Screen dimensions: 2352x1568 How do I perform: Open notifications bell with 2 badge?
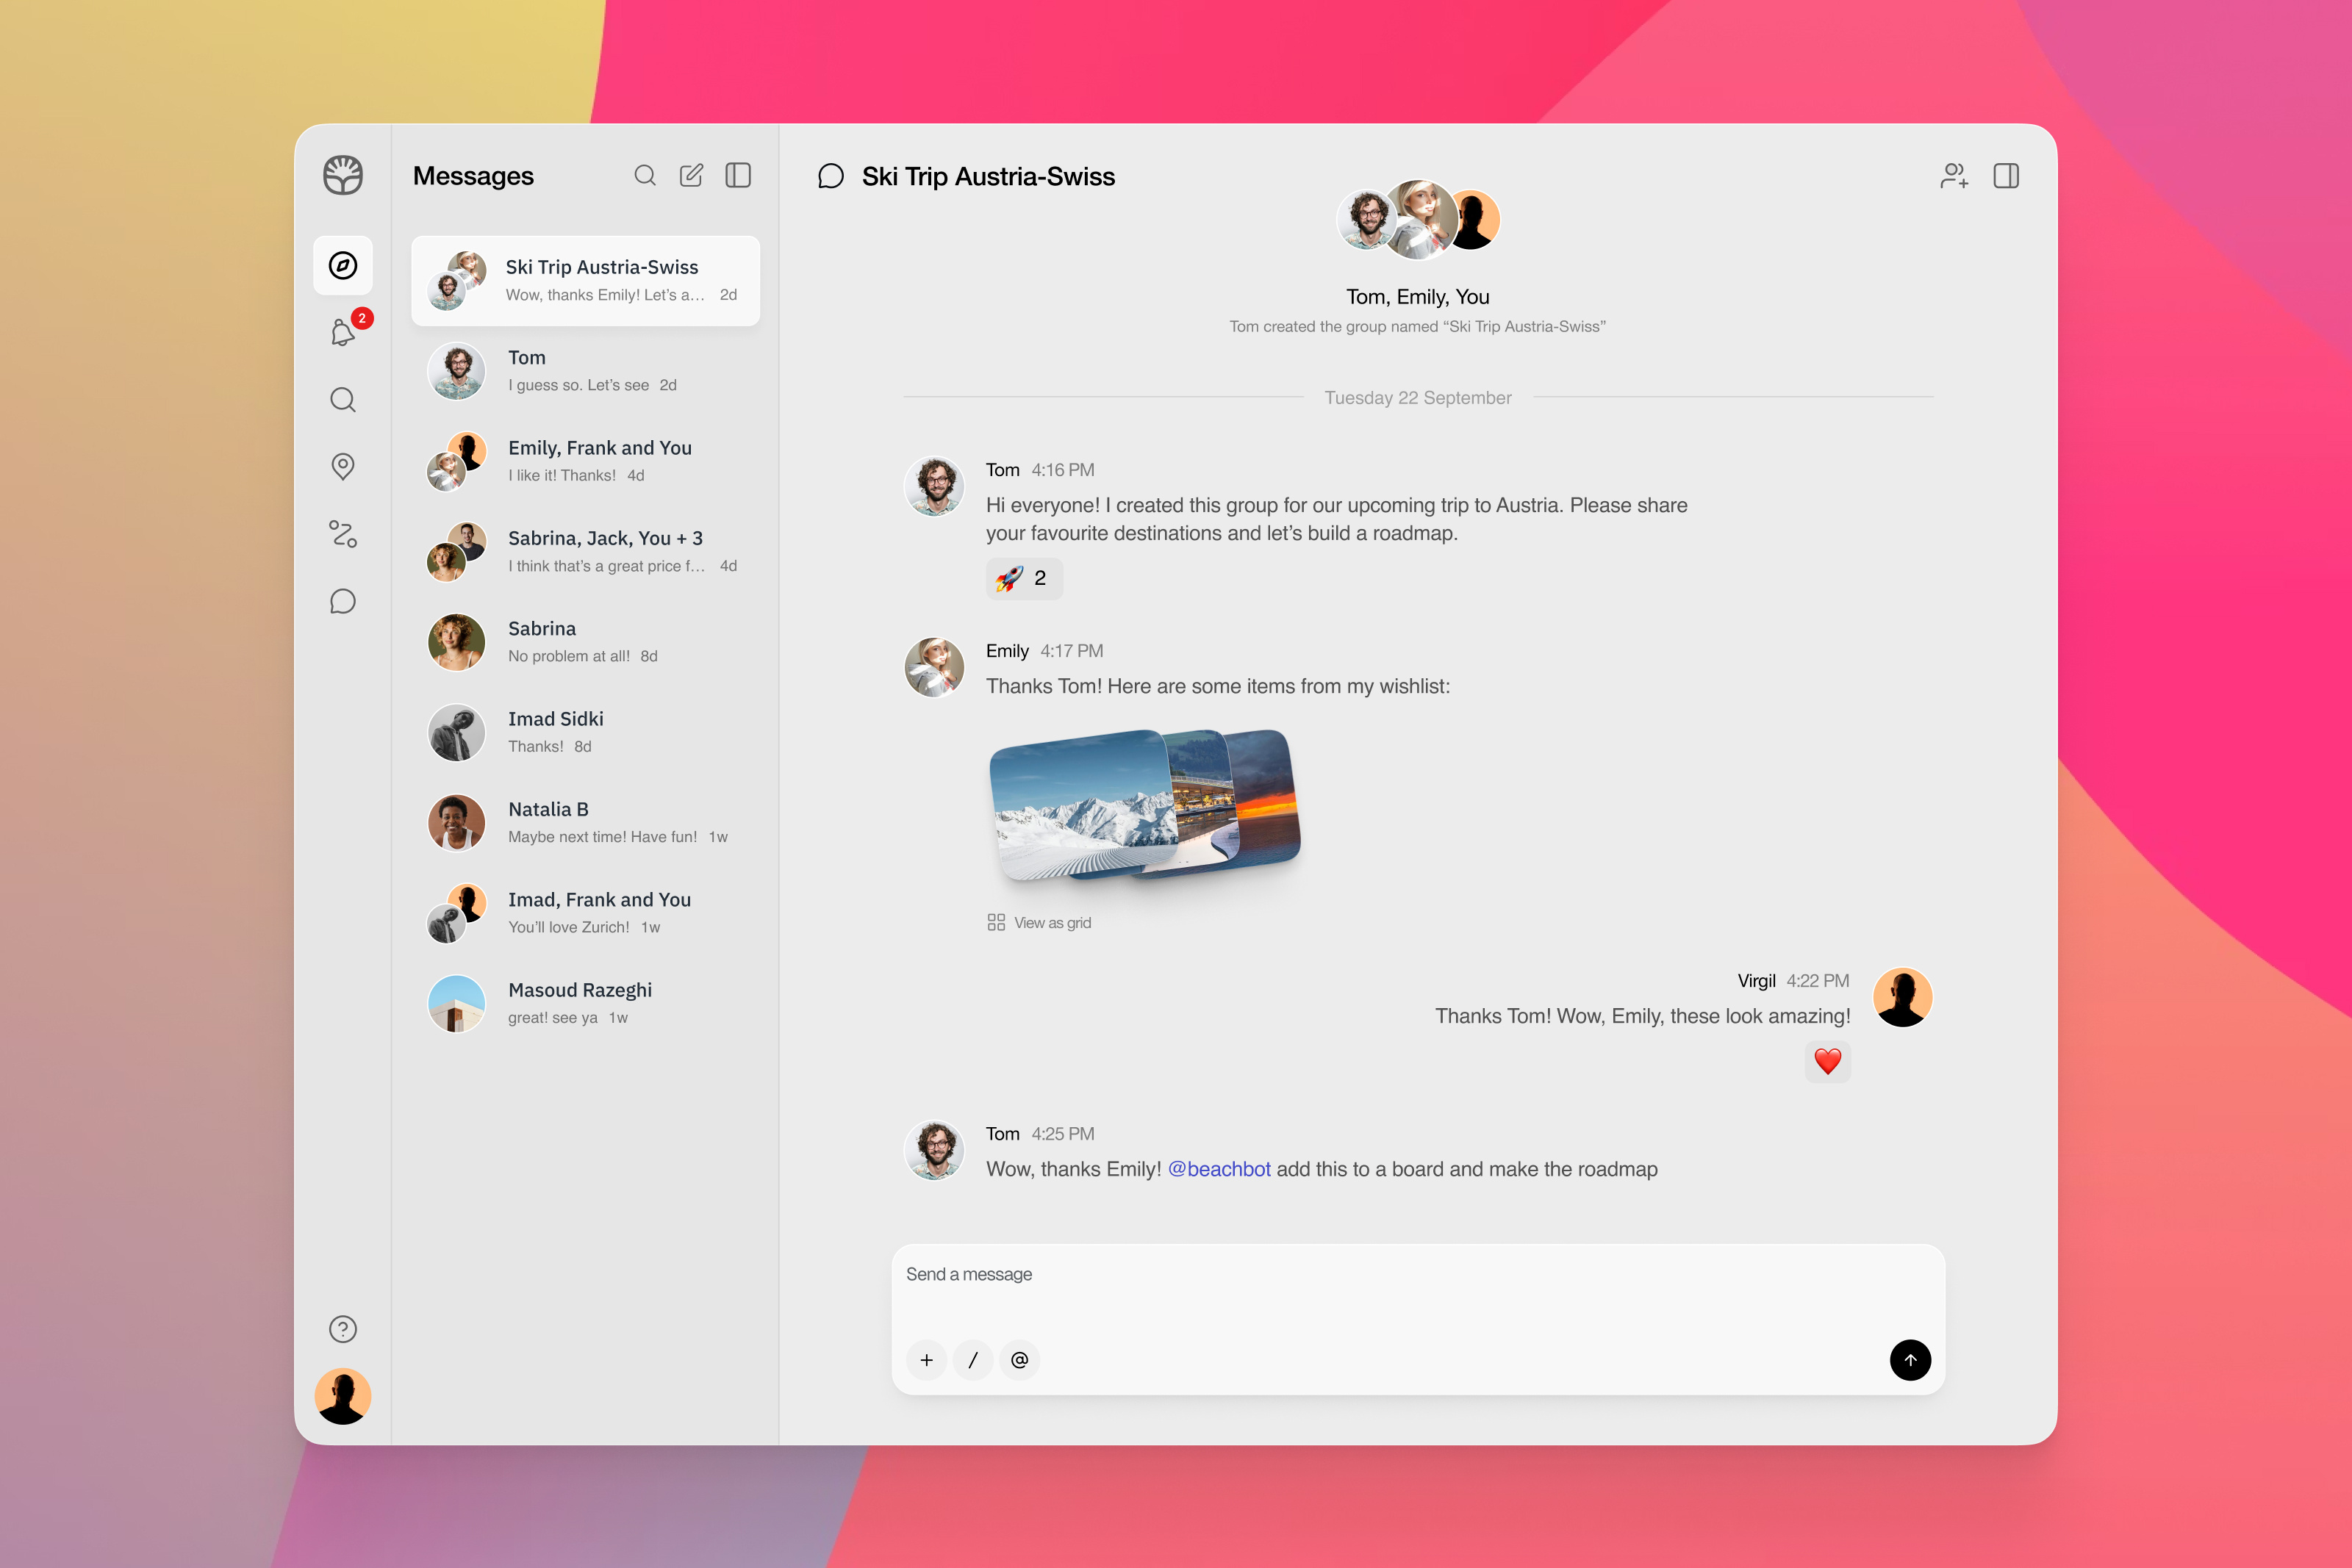(x=343, y=331)
